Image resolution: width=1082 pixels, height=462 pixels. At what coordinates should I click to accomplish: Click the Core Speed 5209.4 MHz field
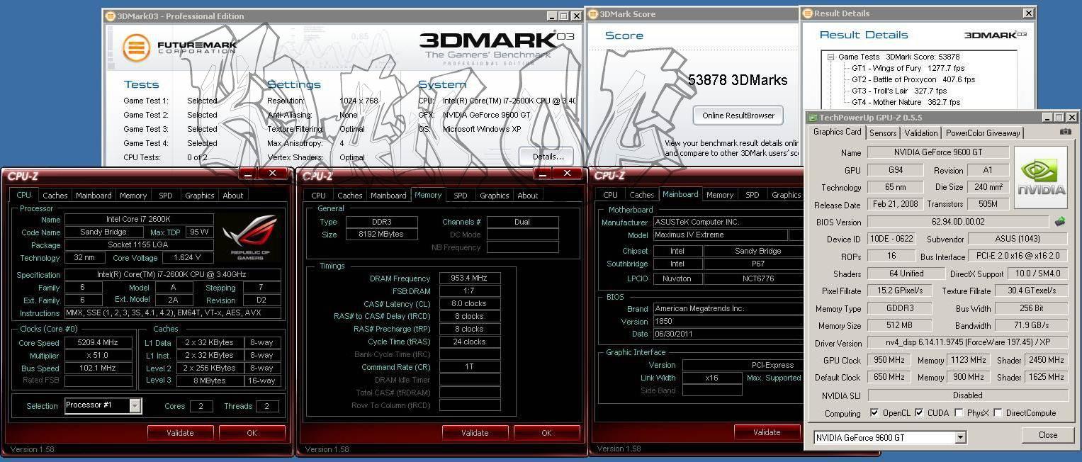98,342
